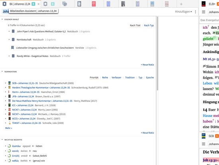The image size is (219, 165).
Task: Click the ring chart icon beside καθώς
Action: click(x=9, y=161)
